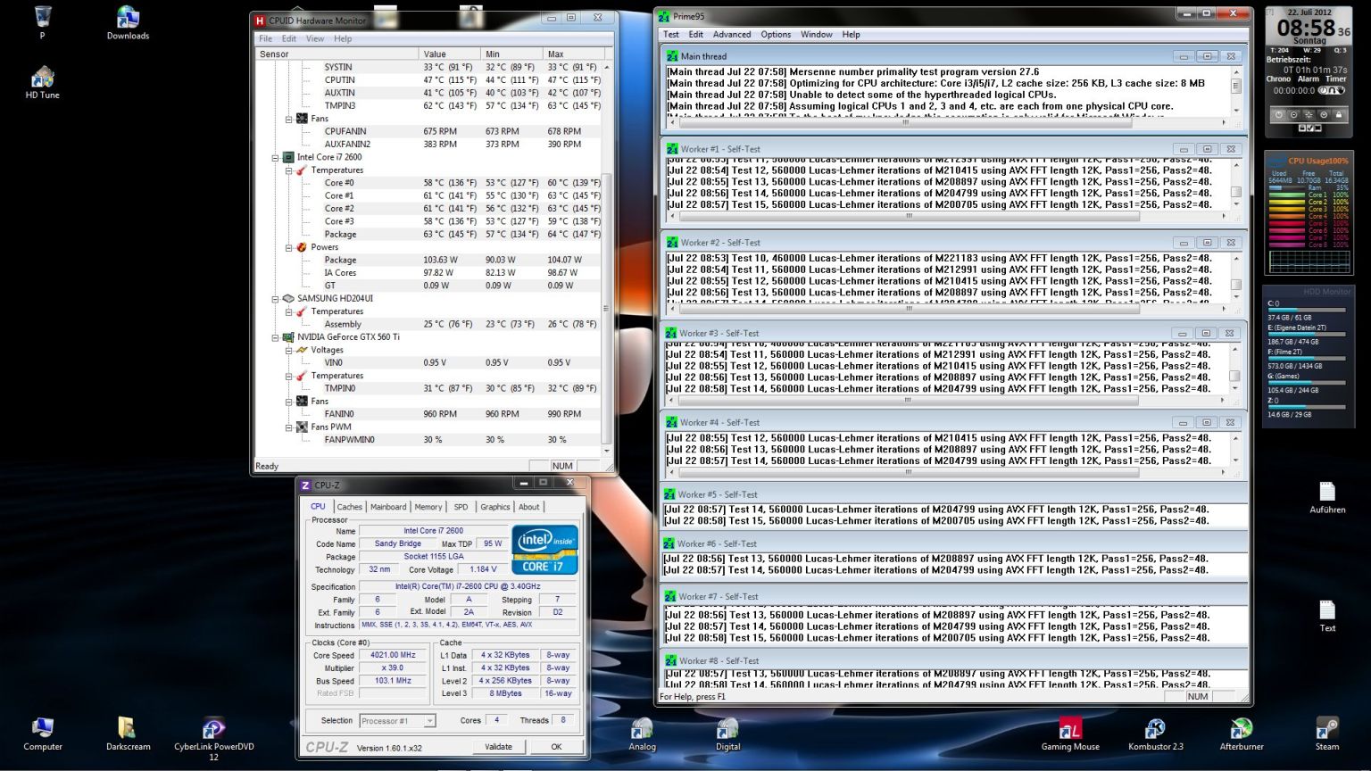The height and width of the screenshot is (771, 1371).
Task: Launch Kombustor 2.3 shortcut
Action: tap(1156, 734)
